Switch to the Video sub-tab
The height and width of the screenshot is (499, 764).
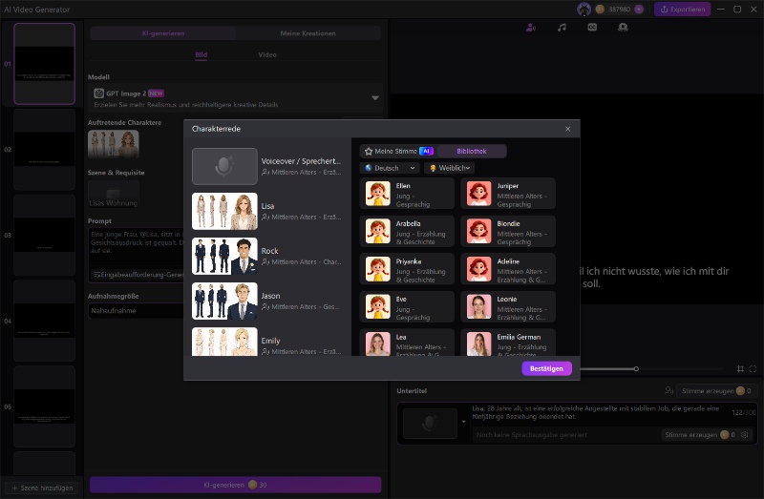tap(267, 55)
